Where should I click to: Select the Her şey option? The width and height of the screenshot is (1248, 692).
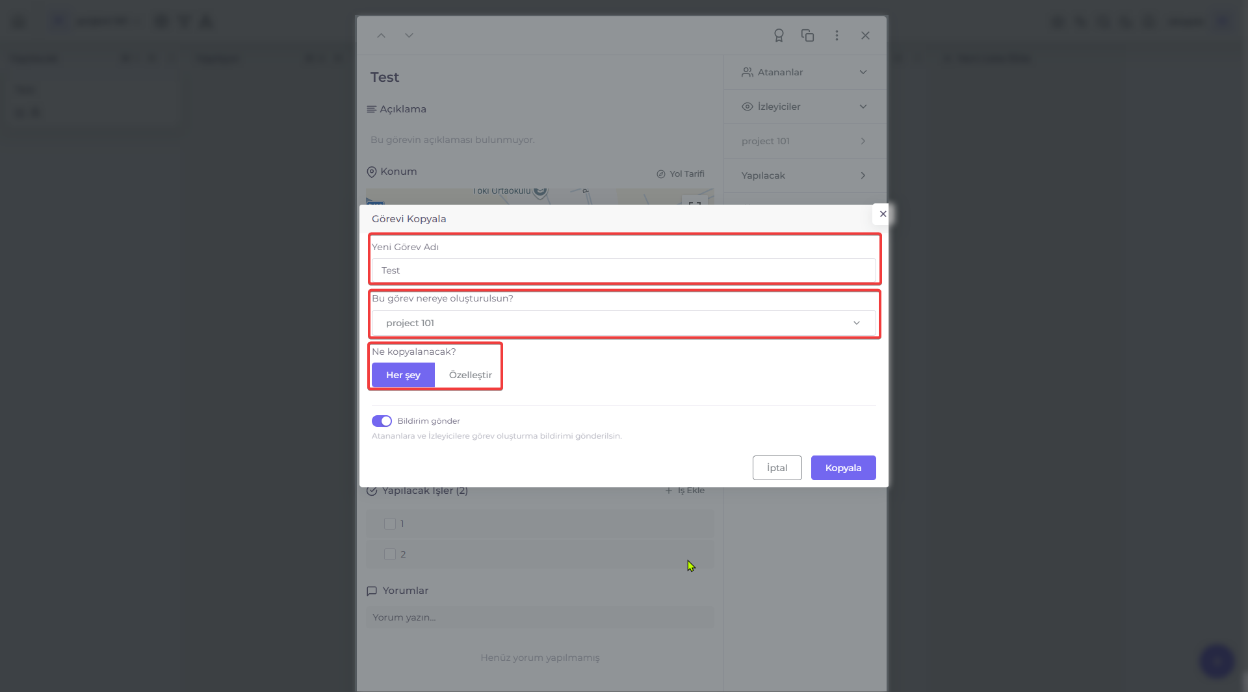click(x=403, y=375)
